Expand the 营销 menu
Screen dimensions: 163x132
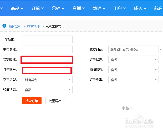tap(58, 8)
